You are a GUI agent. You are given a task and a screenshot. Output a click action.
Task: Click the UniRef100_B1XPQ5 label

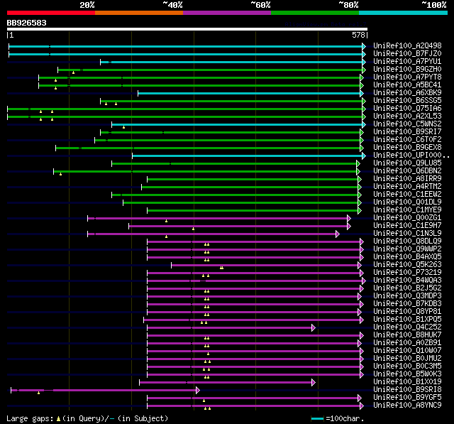(407, 320)
